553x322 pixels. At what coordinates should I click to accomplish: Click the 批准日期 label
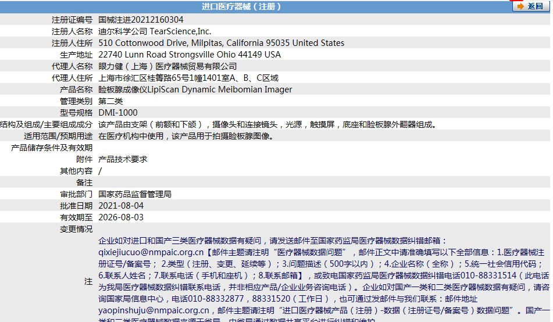point(76,206)
